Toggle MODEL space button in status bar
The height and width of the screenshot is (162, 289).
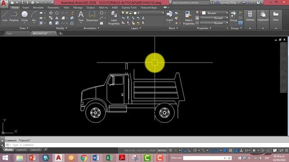[x=162, y=150]
